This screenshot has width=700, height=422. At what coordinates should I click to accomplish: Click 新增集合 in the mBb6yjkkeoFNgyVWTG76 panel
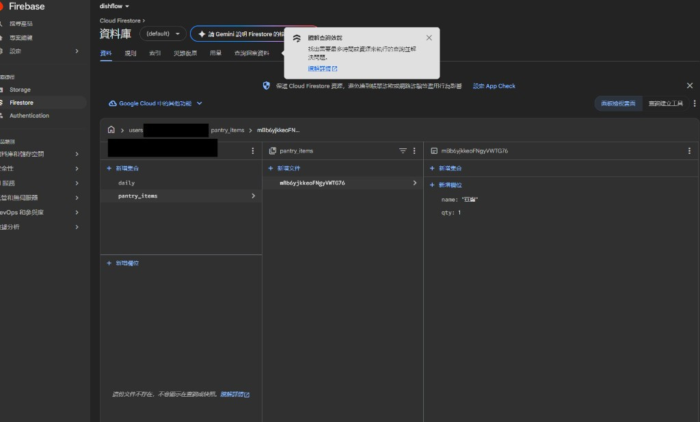(x=446, y=168)
